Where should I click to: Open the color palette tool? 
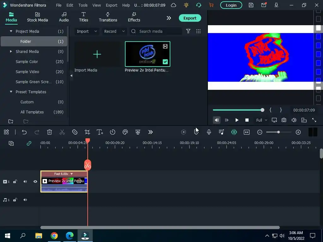(x=125, y=132)
